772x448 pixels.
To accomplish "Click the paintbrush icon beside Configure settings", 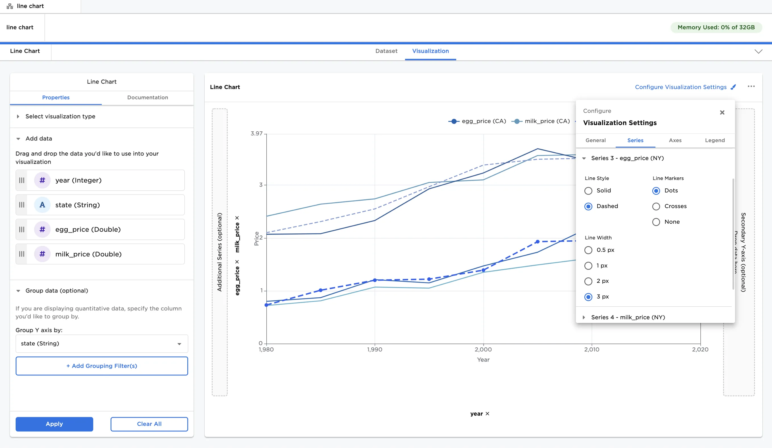I will click(733, 87).
